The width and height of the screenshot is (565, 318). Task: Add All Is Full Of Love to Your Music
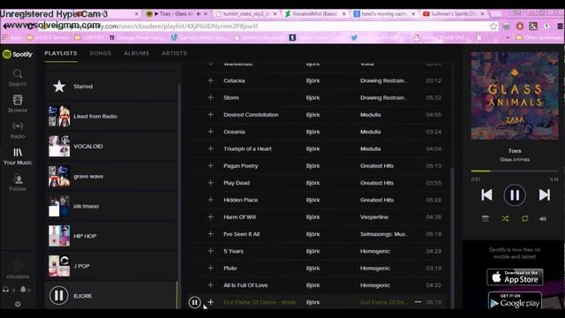click(211, 284)
